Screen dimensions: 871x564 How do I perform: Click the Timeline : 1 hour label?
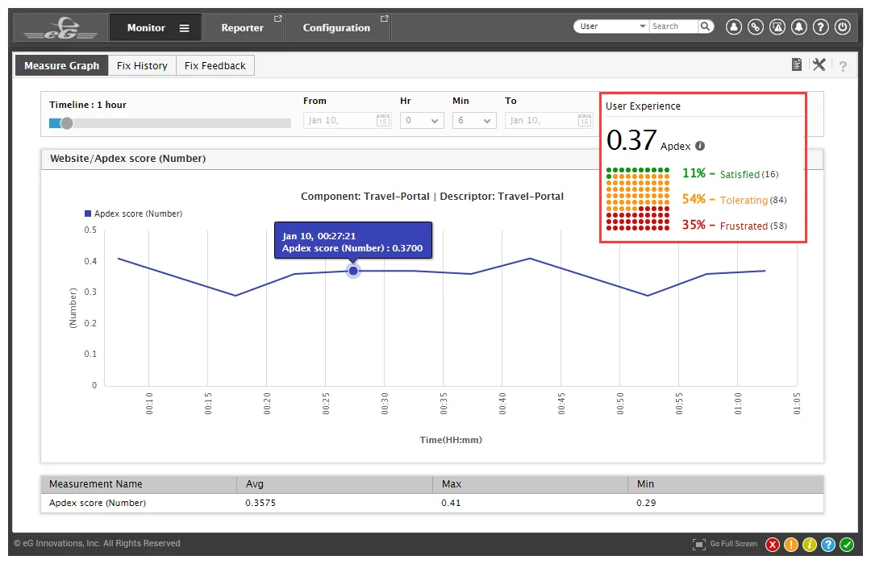click(x=88, y=105)
